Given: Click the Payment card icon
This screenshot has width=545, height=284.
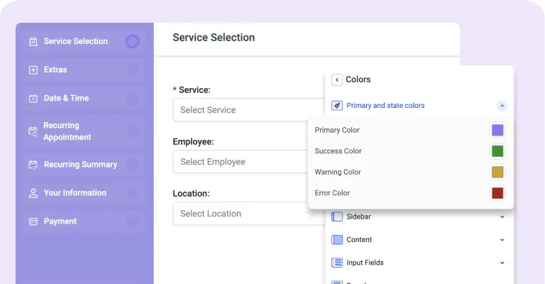Looking at the screenshot, I should pos(33,222).
